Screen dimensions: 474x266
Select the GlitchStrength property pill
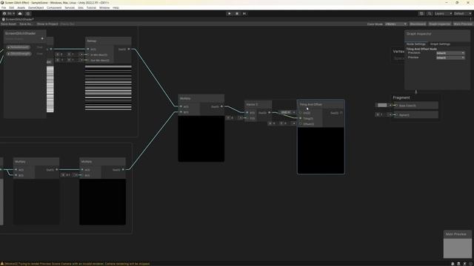tap(19, 54)
